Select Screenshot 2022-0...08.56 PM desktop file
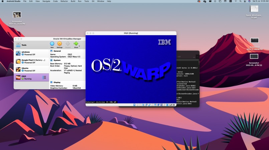269x150 pixels. [254, 44]
